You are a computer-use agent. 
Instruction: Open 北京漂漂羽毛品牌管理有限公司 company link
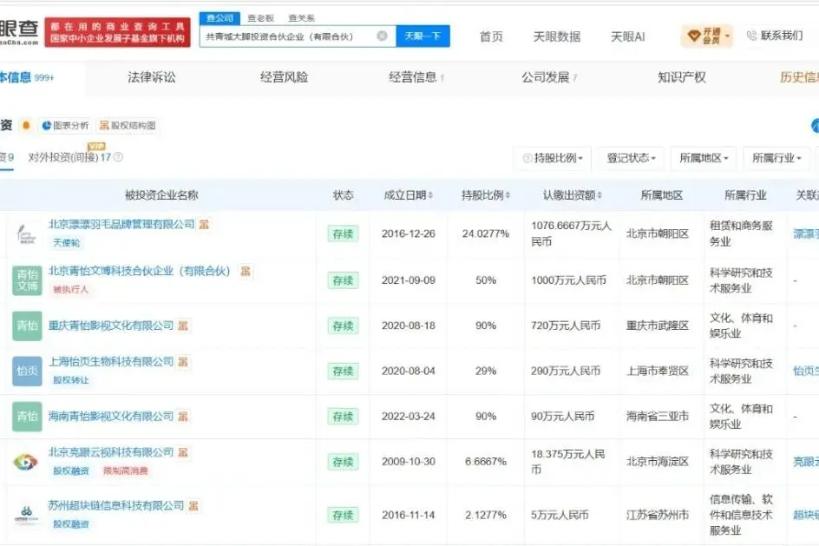(121, 224)
